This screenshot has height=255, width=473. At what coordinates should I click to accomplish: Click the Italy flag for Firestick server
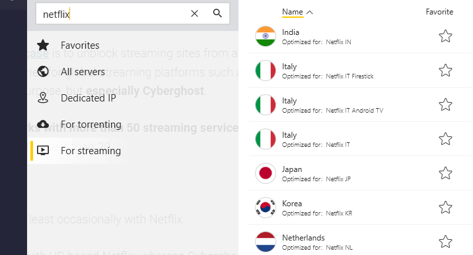[266, 71]
